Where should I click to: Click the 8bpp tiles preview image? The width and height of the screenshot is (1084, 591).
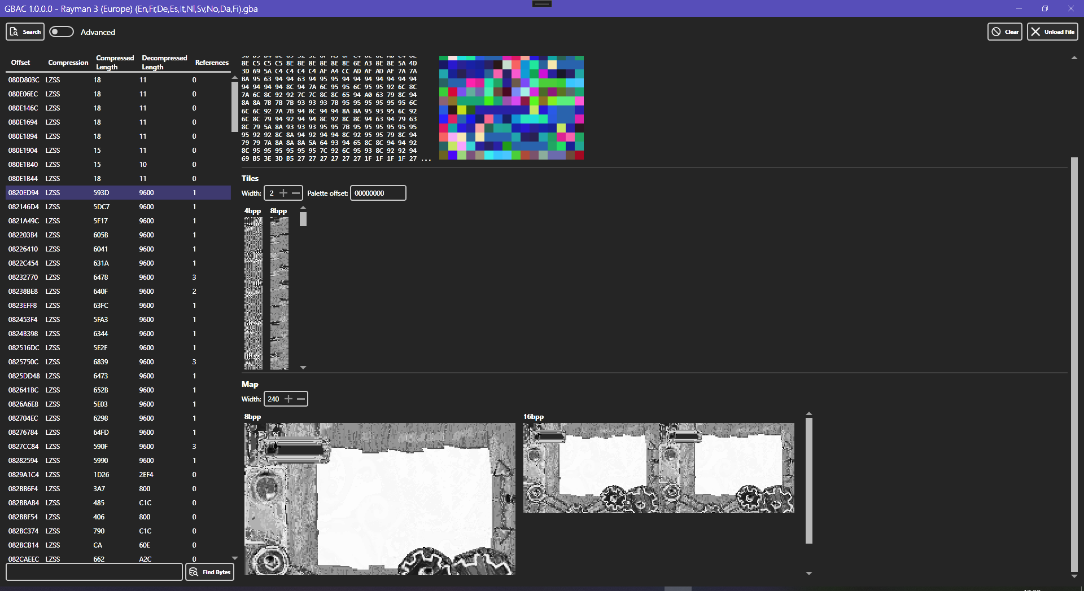pyautogui.click(x=279, y=293)
